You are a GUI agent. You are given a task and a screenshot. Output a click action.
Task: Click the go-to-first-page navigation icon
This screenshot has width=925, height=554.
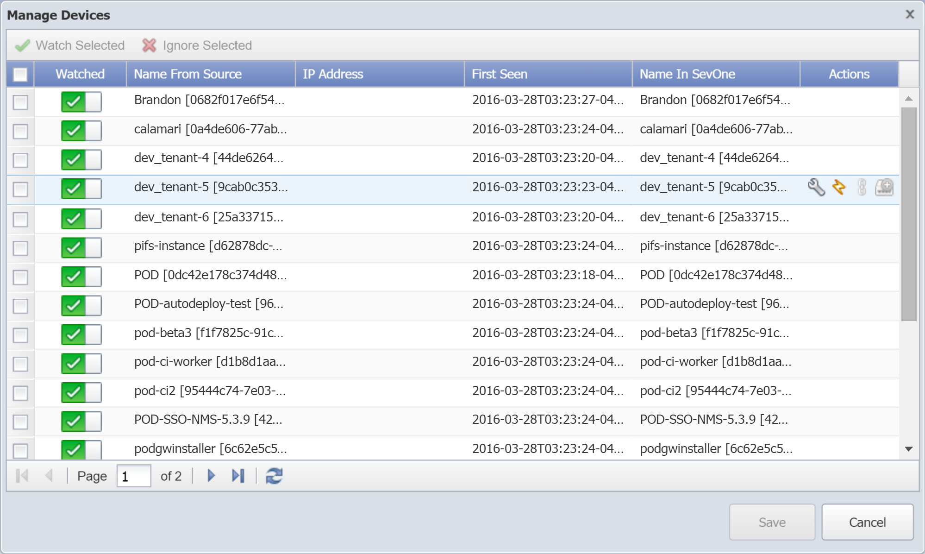(22, 475)
